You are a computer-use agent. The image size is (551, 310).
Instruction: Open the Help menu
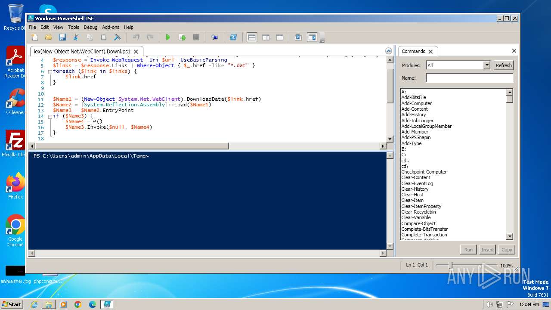point(129,27)
